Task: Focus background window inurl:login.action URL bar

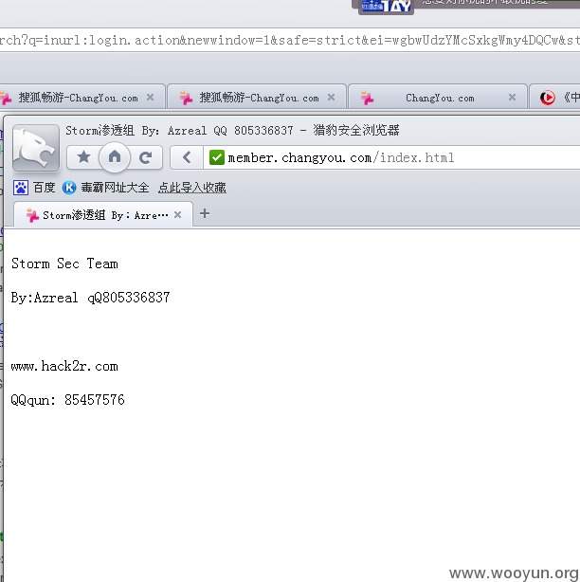Action: tap(290, 40)
